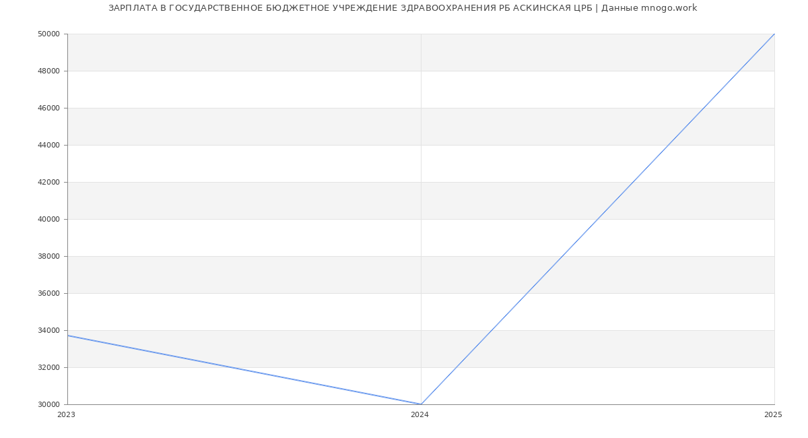
Task: Click the chart title text at top
Action: click(403, 8)
